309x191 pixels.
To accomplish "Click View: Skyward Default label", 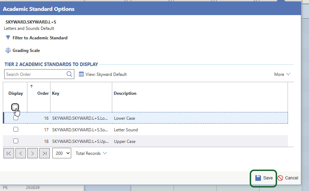I will pyautogui.click(x=106, y=74).
